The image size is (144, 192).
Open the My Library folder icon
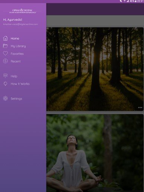5,46
